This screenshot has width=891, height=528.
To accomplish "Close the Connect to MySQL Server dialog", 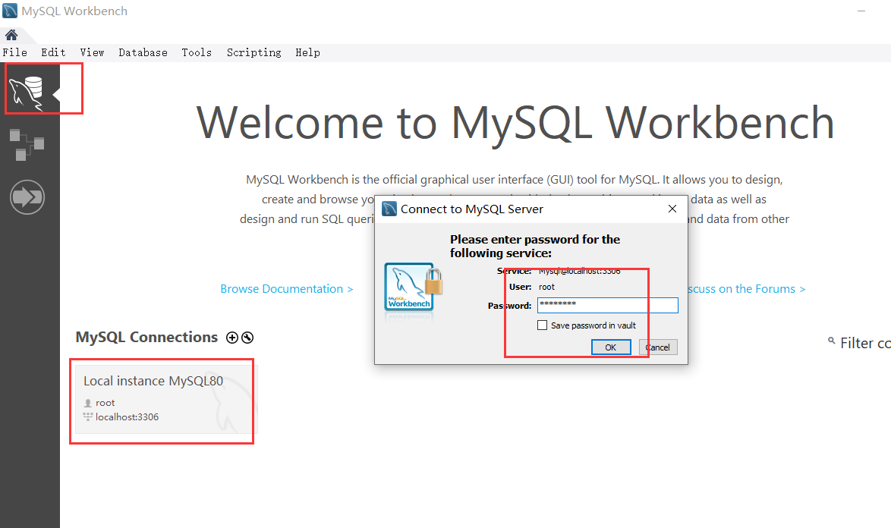I will [672, 209].
